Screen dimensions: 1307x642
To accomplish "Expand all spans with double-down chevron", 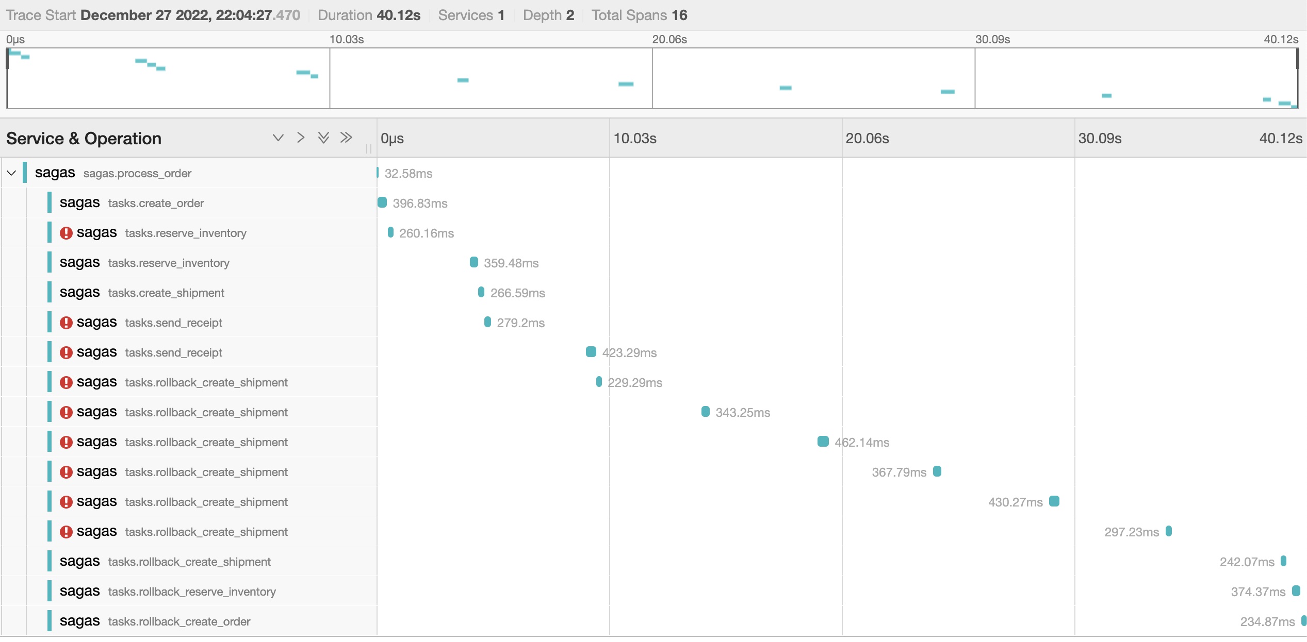I will 323,138.
